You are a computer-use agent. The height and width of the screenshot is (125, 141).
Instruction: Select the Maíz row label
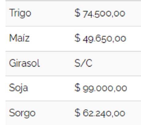(19, 38)
